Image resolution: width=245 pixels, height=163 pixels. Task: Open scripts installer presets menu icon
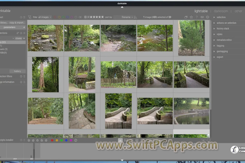(x=24, y=140)
